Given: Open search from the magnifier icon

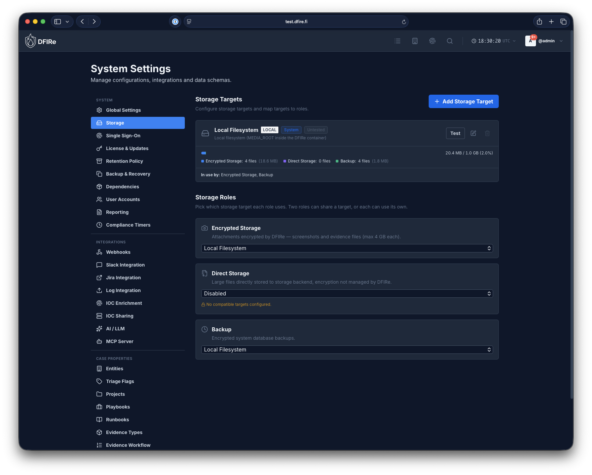Looking at the screenshot, I should [x=450, y=41].
